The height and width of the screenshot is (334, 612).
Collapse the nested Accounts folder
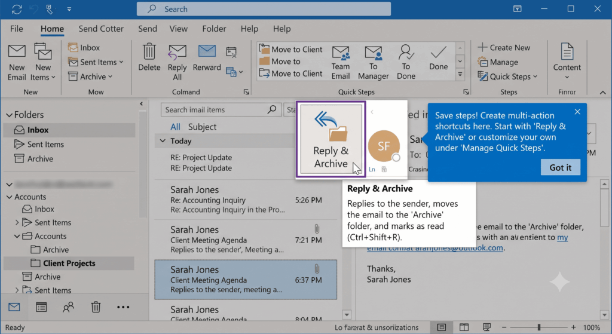(x=17, y=236)
